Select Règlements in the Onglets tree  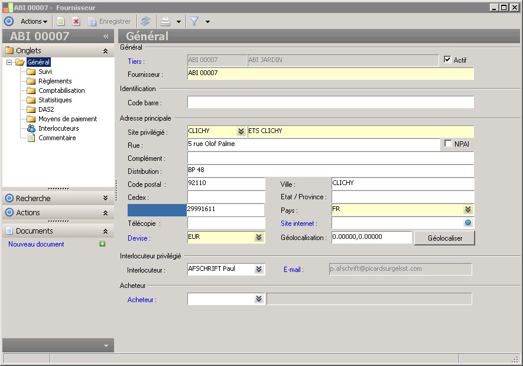[x=55, y=81]
